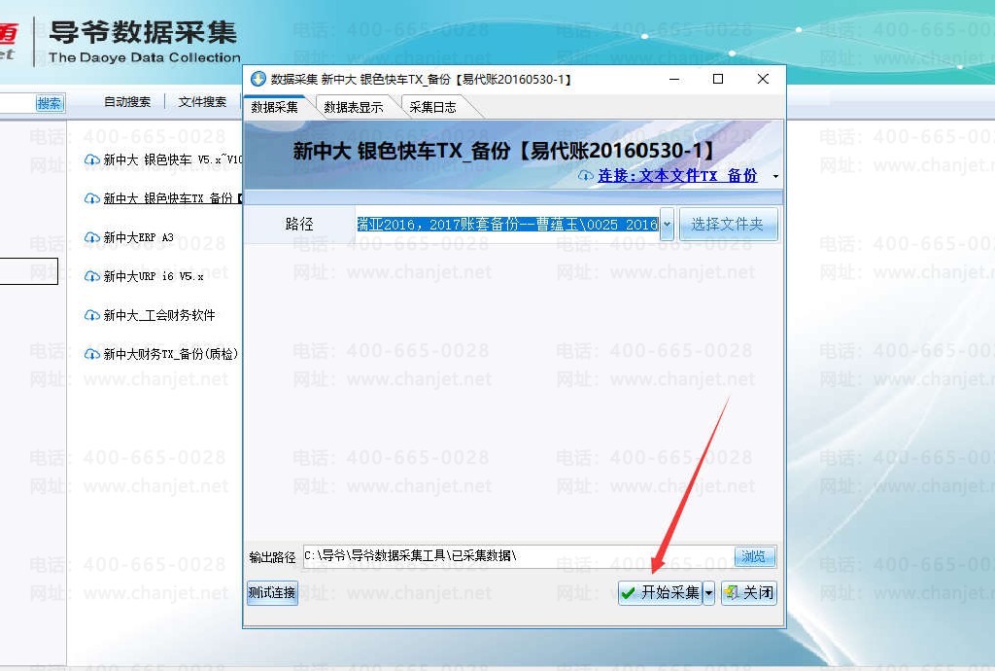Switch to the 数据采集 tab
This screenshot has width=995, height=671.
tap(275, 107)
